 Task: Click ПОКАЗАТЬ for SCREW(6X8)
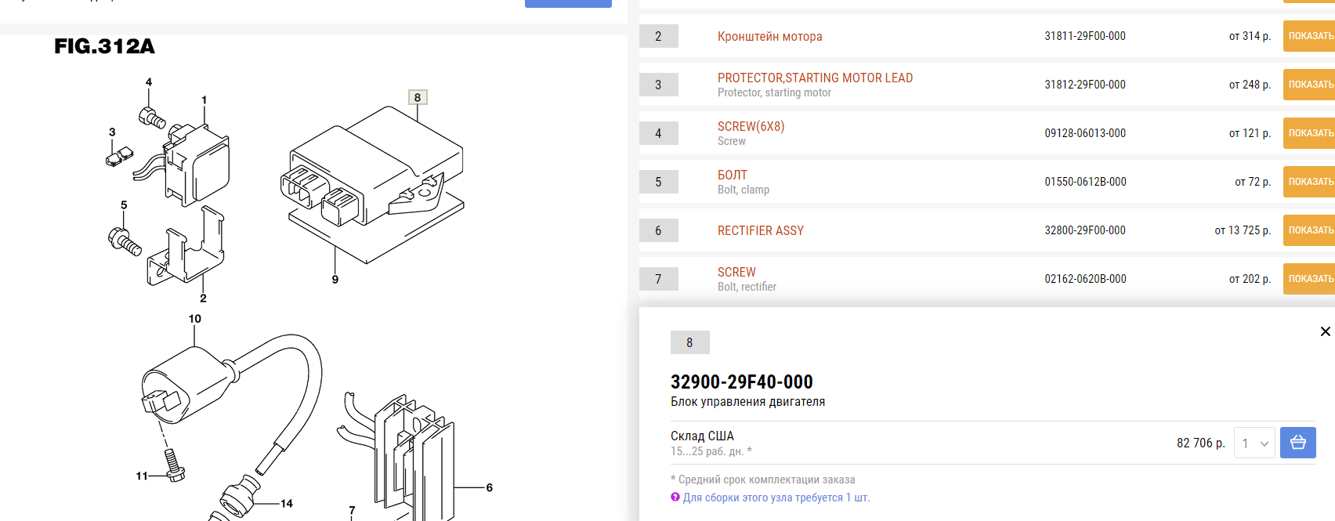[x=1309, y=133]
